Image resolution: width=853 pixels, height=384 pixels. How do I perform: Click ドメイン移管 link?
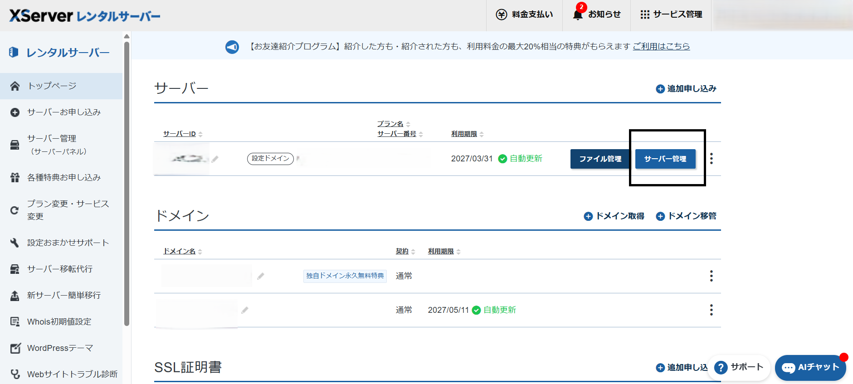pos(686,216)
